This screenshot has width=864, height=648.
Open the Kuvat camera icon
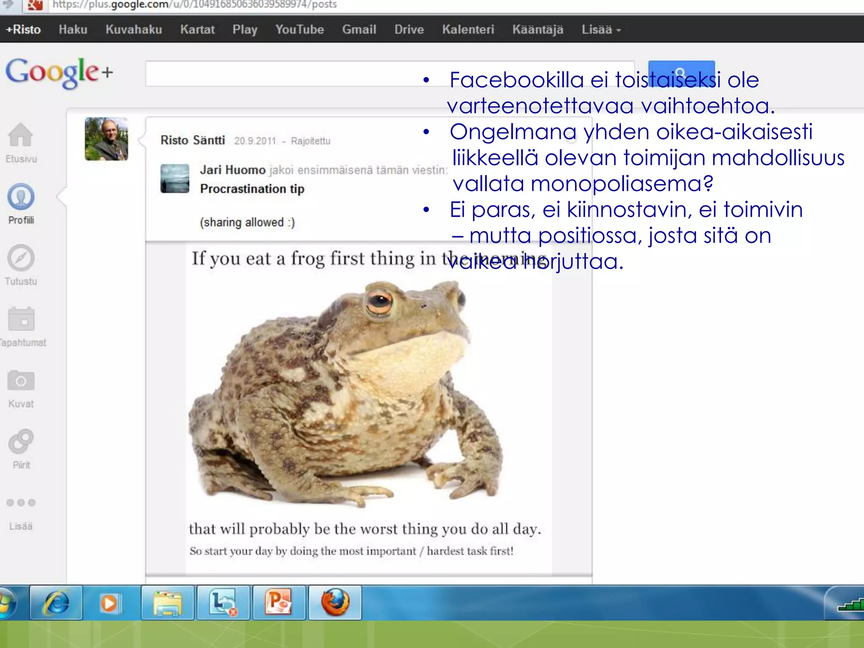click(21, 381)
